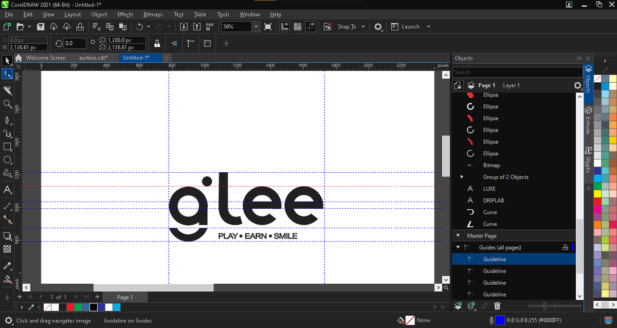617x328 pixels.
Task: Pick the green swatch in document palette
Action: (x=78, y=307)
